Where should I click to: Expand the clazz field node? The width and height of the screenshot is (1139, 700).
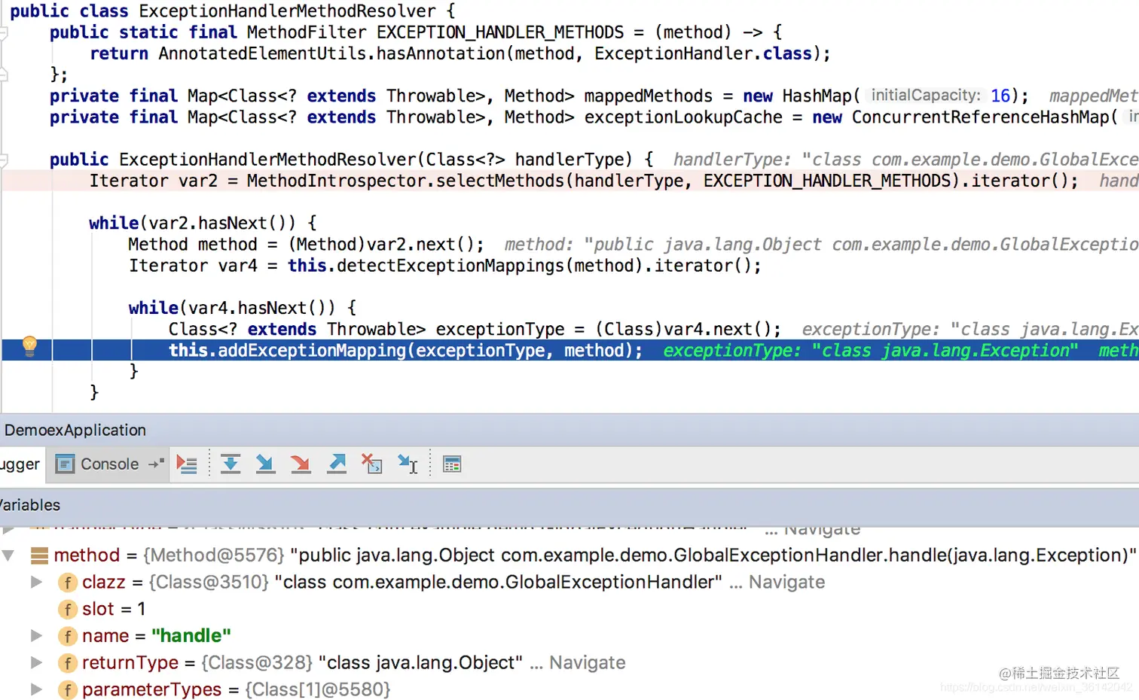(x=36, y=582)
